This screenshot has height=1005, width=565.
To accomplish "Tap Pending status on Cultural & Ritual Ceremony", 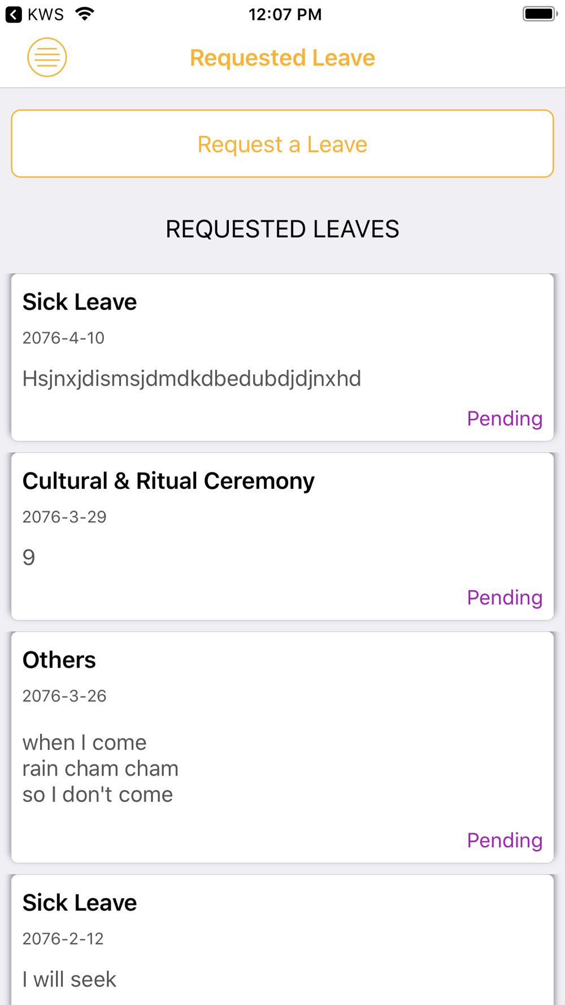I will pyautogui.click(x=505, y=597).
